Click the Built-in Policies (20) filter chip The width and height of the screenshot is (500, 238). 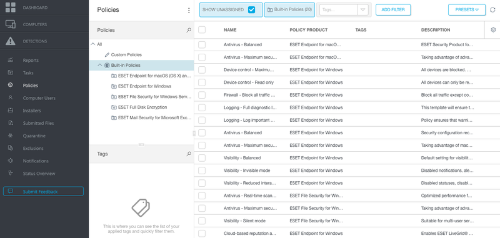pos(289,10)
